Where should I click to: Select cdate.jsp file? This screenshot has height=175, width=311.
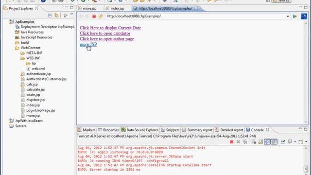point(33,95)
